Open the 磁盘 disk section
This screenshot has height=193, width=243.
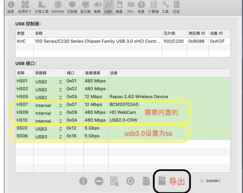119,7
